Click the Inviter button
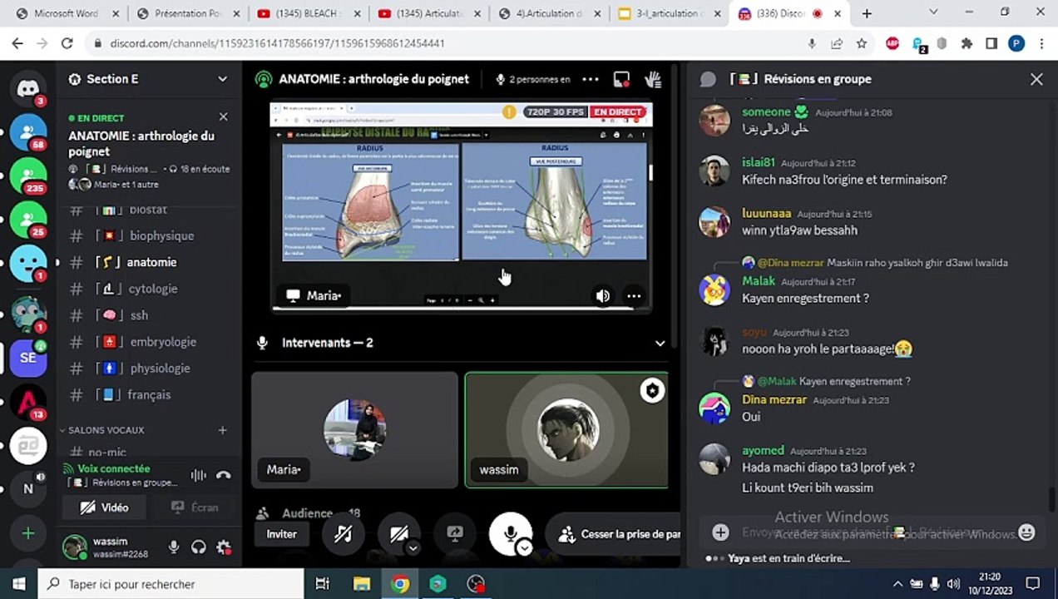 point(281,534)
